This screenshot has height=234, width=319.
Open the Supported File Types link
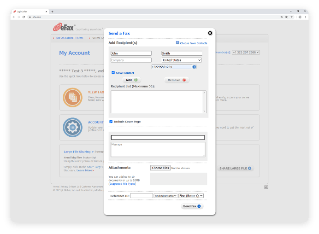[x=122, y=184]
